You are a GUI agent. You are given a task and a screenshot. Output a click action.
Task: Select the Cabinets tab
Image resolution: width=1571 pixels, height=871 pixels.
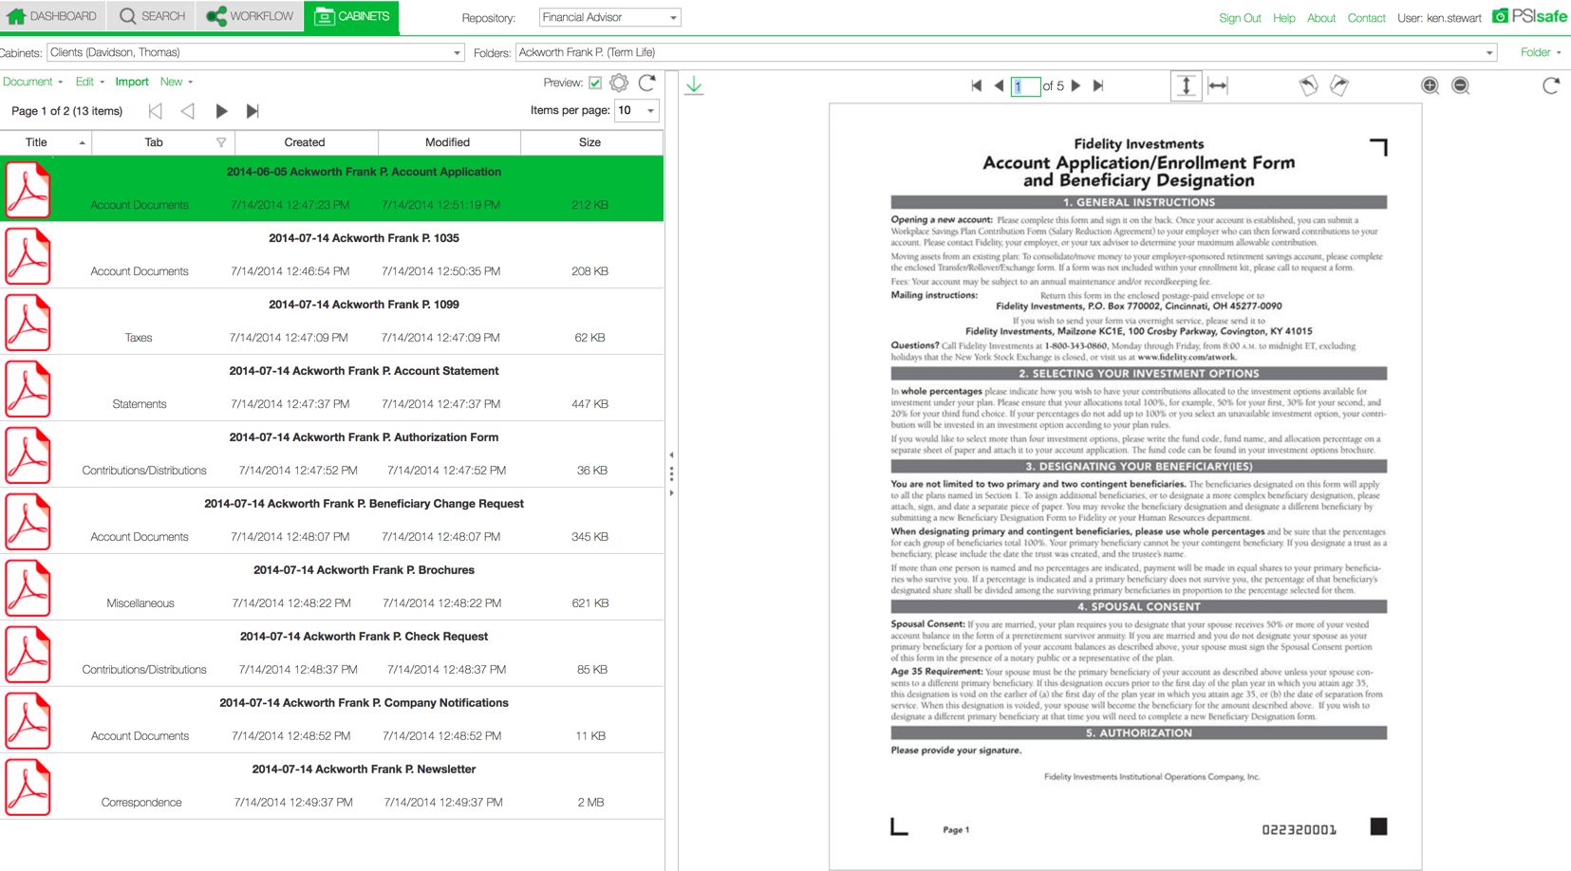coord(351,16)
